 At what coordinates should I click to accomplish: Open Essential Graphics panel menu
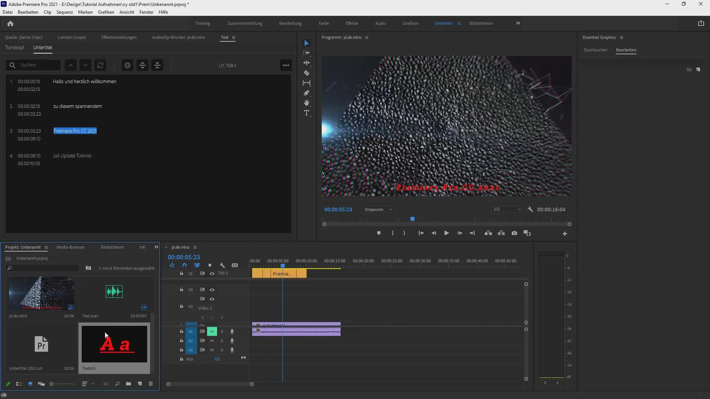[x=622, y=37]
